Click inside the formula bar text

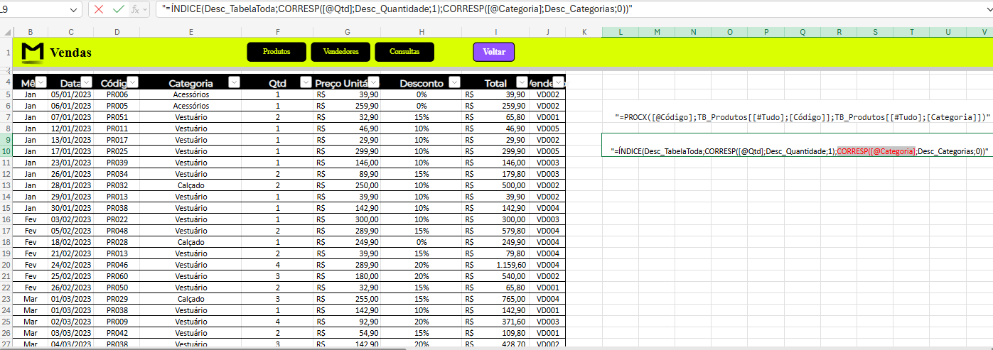(398, 9)
